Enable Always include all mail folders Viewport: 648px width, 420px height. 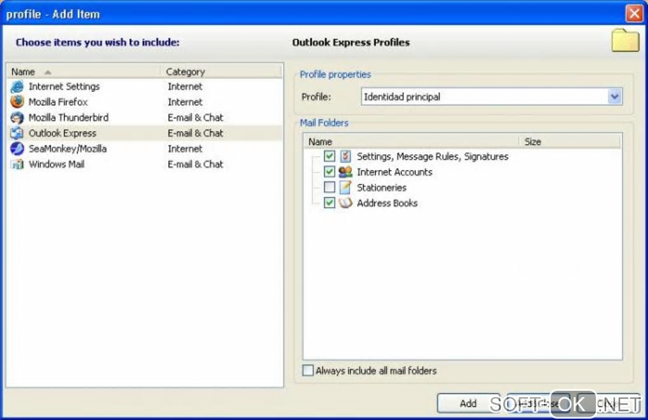tap(308, 370)
